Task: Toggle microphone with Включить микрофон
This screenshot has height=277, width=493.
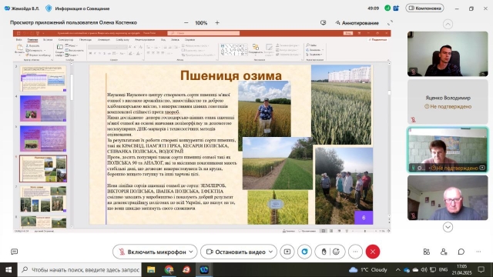Action: pos(152,252)
